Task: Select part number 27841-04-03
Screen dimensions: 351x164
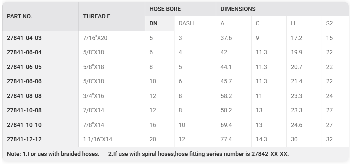Action: (24, 38)
